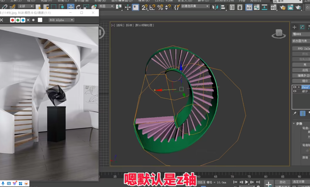Open the named selection sets dropdown
310x187 pixels.
195,6
